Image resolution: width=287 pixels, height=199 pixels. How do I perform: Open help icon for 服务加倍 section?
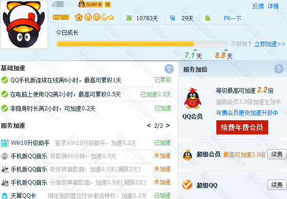click(x=279, y=69)
